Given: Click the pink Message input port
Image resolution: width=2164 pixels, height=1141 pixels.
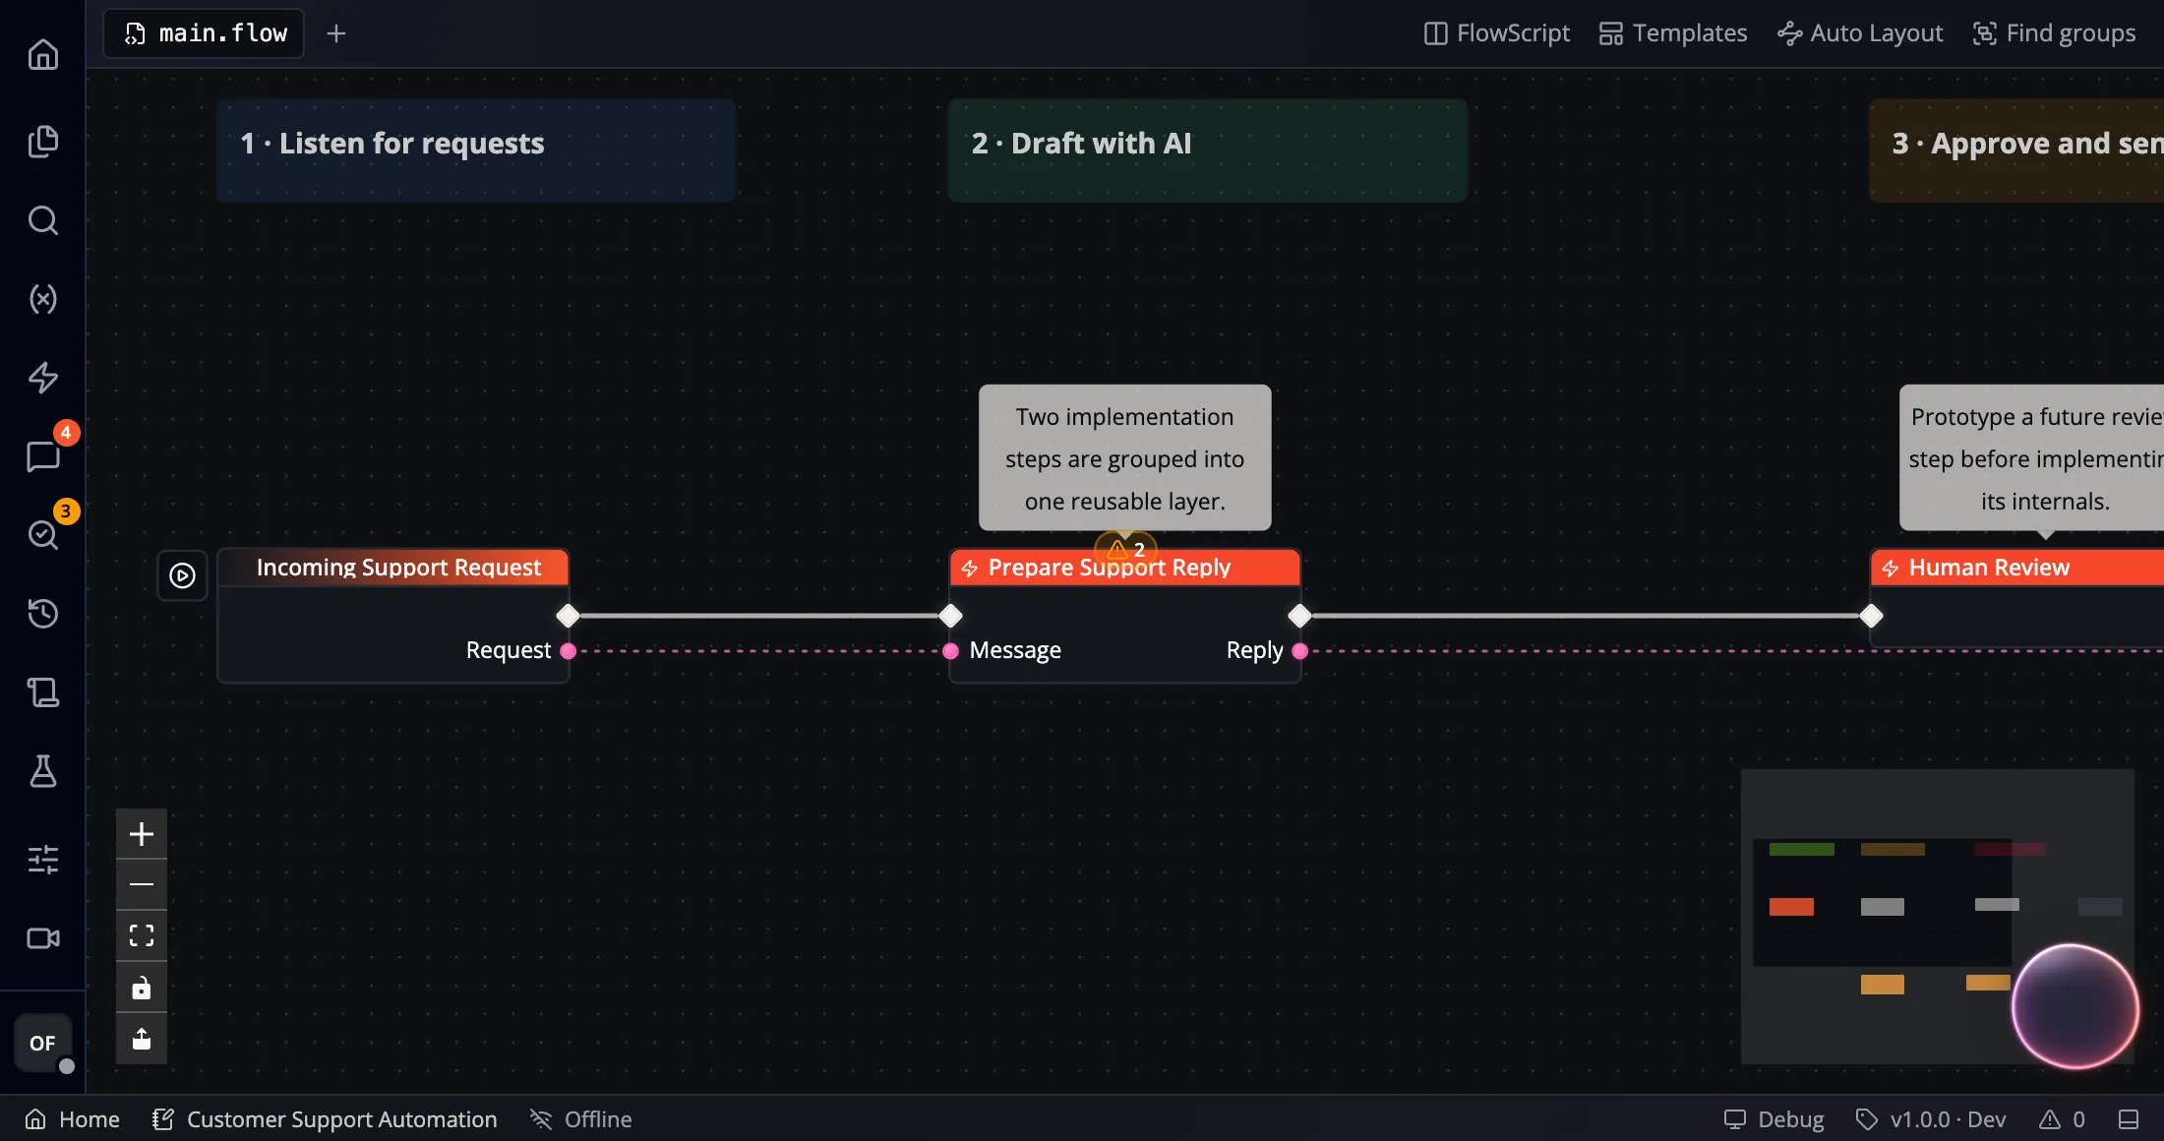Looking at the screenshot, I should point(950,650).
